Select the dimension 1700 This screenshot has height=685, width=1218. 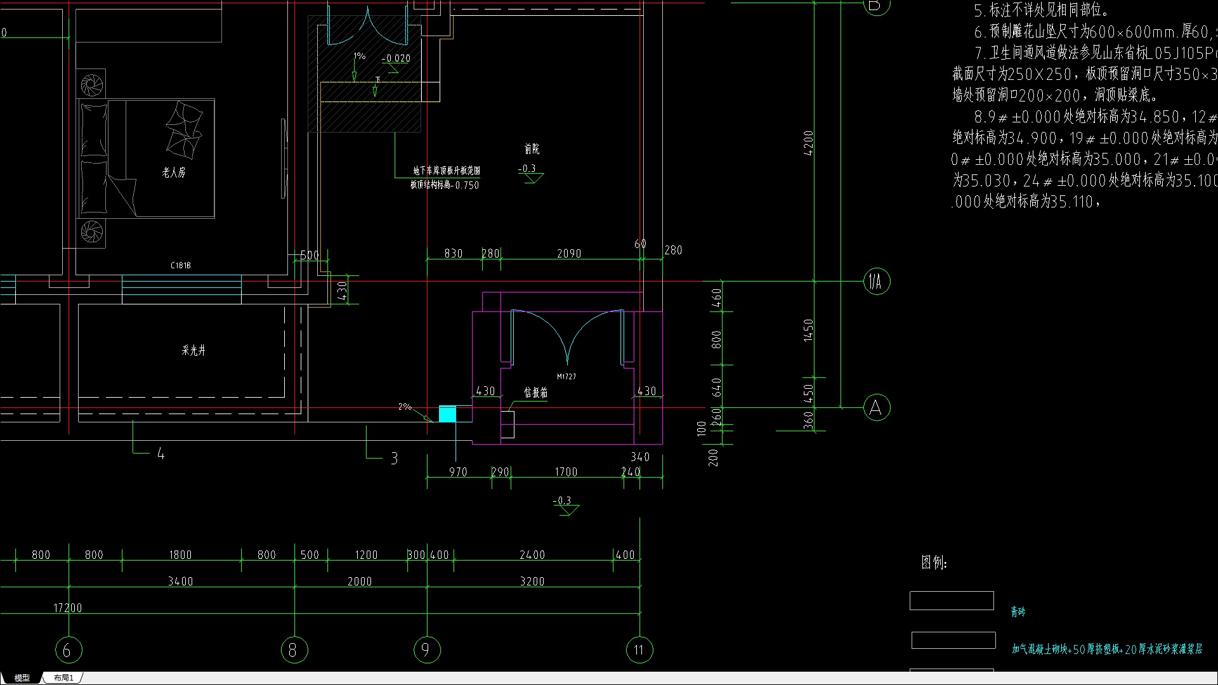click(566, 473)
